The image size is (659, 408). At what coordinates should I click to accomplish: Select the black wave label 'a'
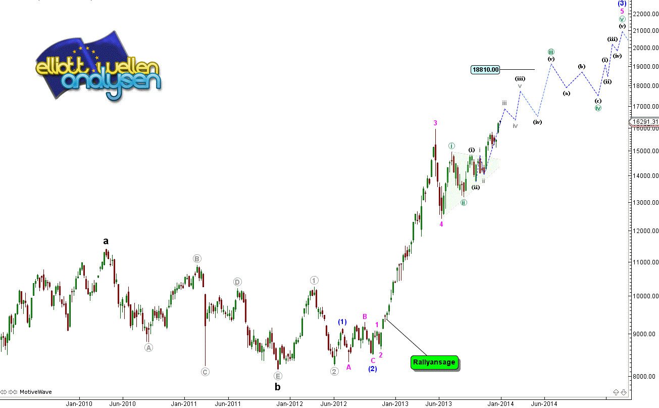coord(106,241)
